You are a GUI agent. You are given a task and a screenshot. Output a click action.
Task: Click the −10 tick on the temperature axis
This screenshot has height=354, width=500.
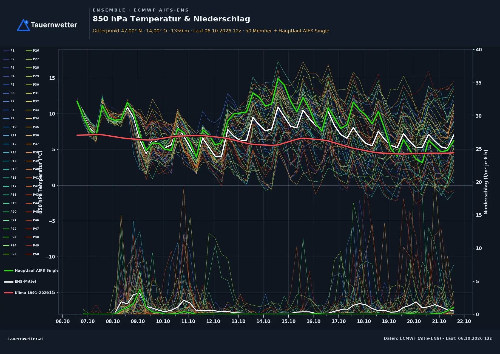coord(50,257)
